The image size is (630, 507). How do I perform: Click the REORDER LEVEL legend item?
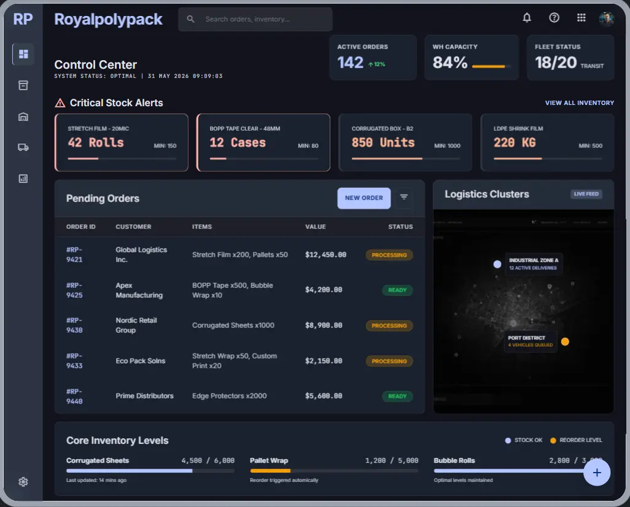click(576, 440)
